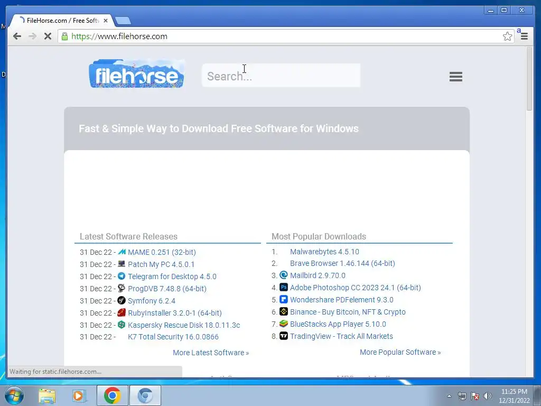Show hidden tray icons arrow

(449, 396)
